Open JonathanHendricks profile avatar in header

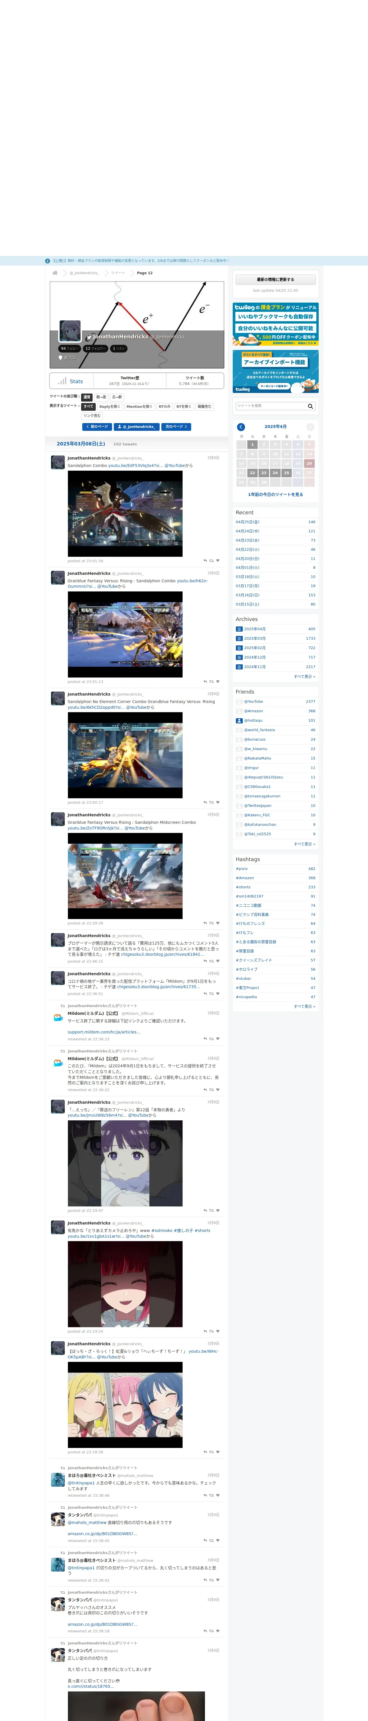click(x=70, y=331)
